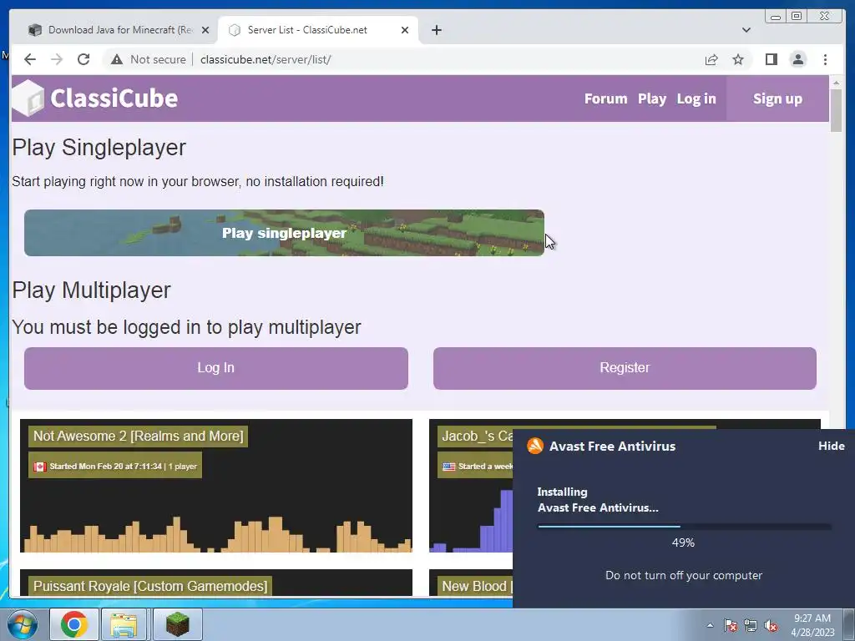Click the 49% install percentage text
This screenshot has width=855, height=641.
point(683,543)
